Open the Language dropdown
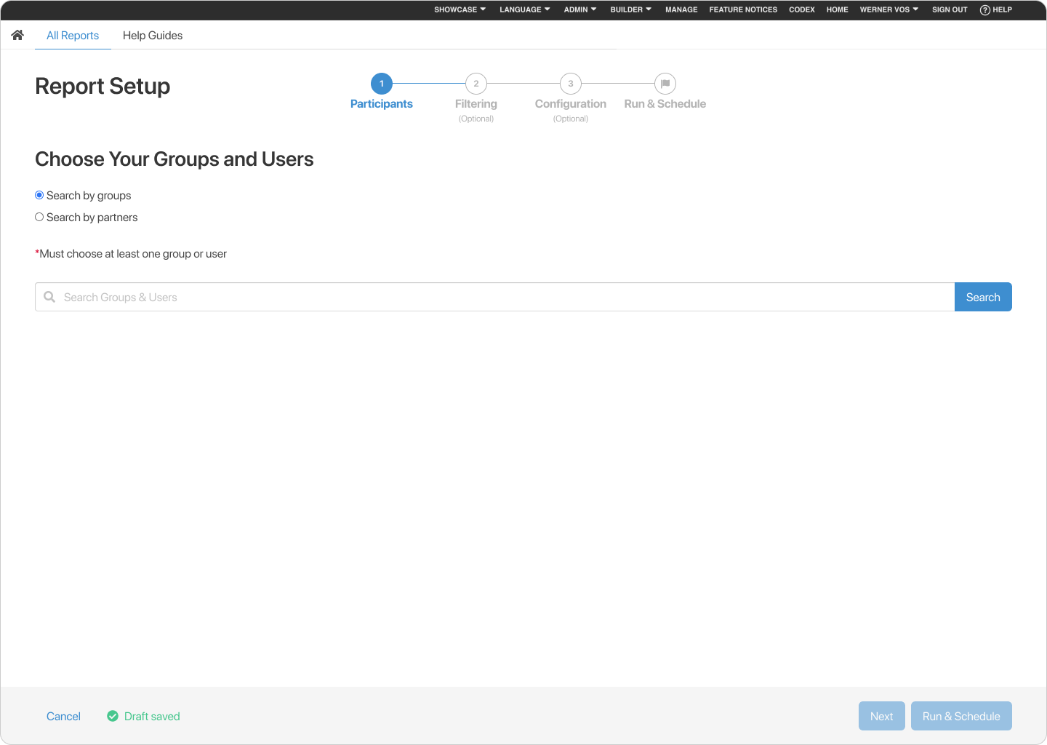This screenshot has width=1047, height=745. [x=524, y=9]
